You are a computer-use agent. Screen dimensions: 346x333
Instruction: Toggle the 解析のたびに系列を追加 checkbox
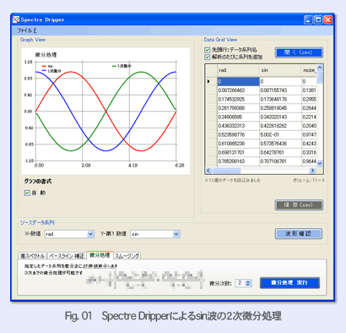click(208, 57)
